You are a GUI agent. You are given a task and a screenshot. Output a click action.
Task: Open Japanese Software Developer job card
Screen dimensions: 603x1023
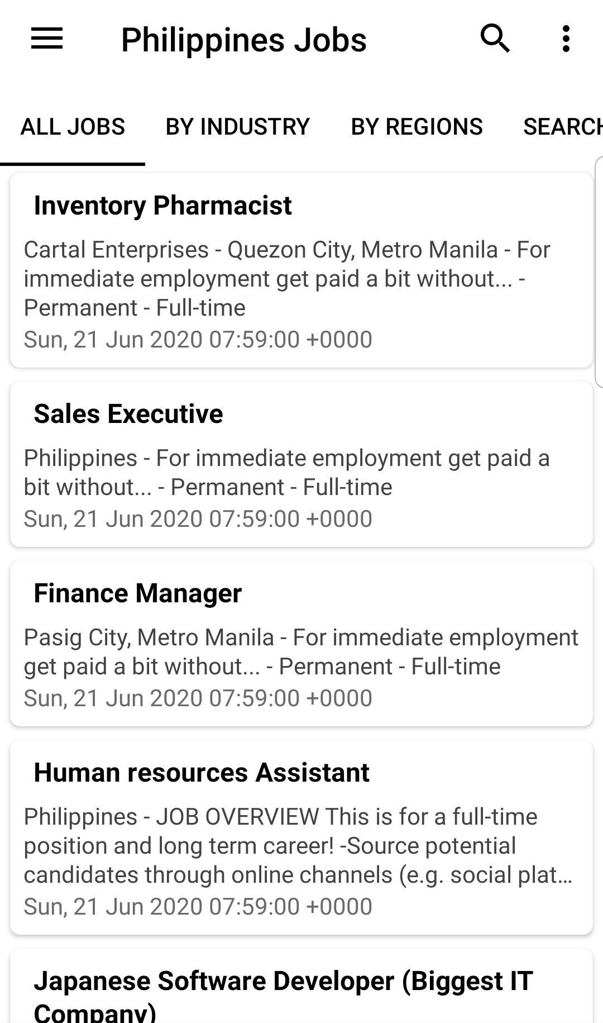coord(301,986)
